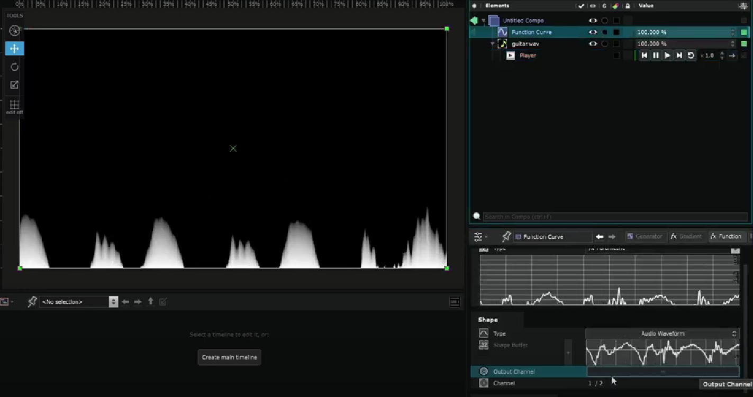
Task: Click the Create main timeline button
Action: click(229, 357)
